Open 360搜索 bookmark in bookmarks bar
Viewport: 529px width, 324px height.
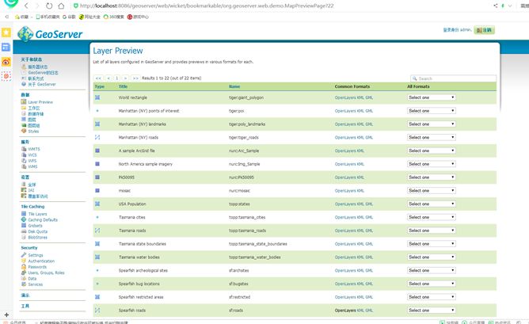[114, 17]
